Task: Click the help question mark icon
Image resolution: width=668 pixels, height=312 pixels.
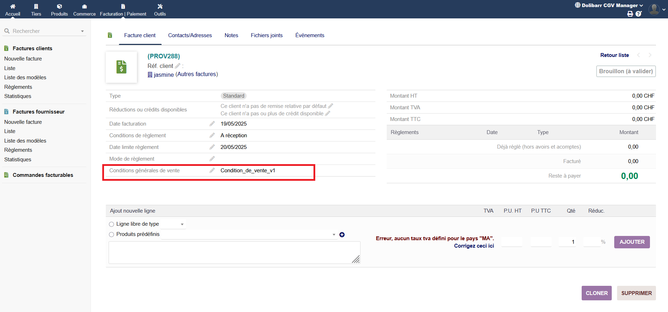Action: coord(638,14)
